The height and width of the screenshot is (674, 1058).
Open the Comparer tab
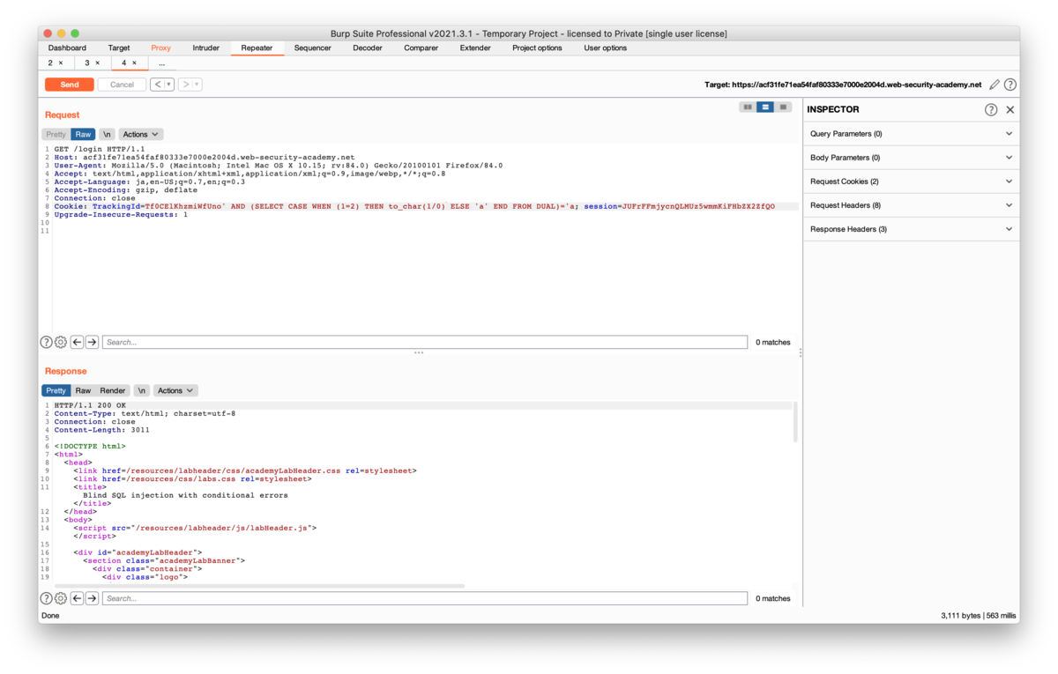421,48
